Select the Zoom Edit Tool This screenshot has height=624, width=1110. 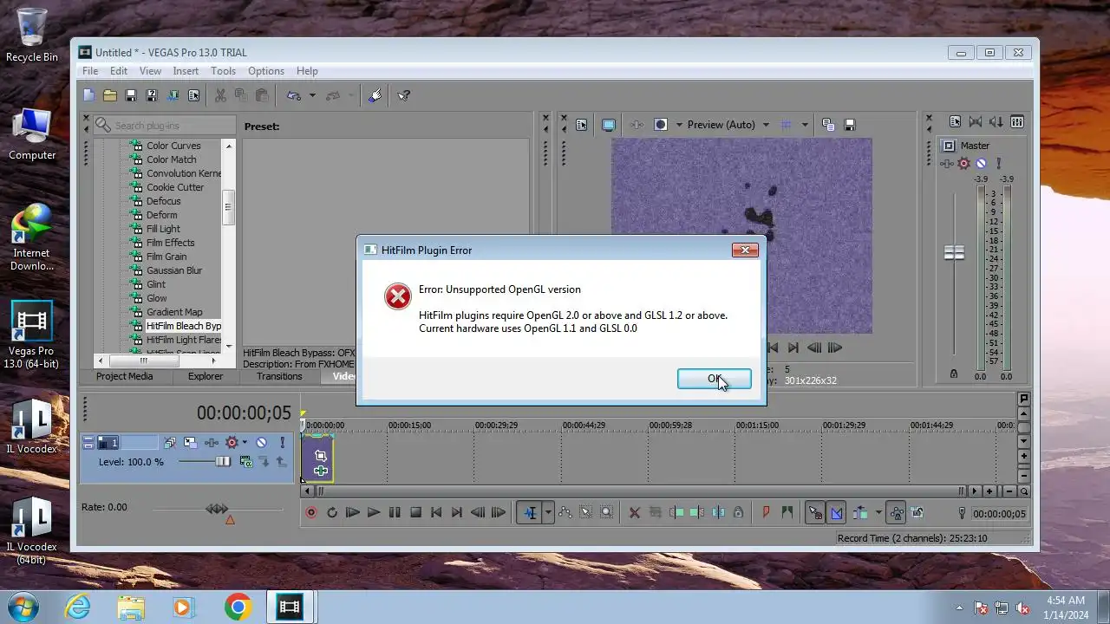607,513
